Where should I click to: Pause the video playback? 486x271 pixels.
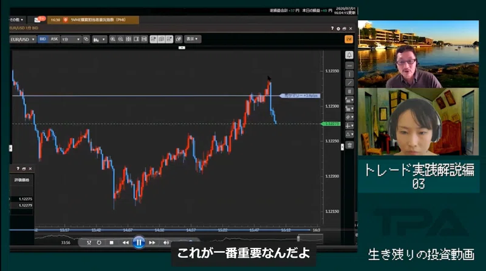(139, 243)
